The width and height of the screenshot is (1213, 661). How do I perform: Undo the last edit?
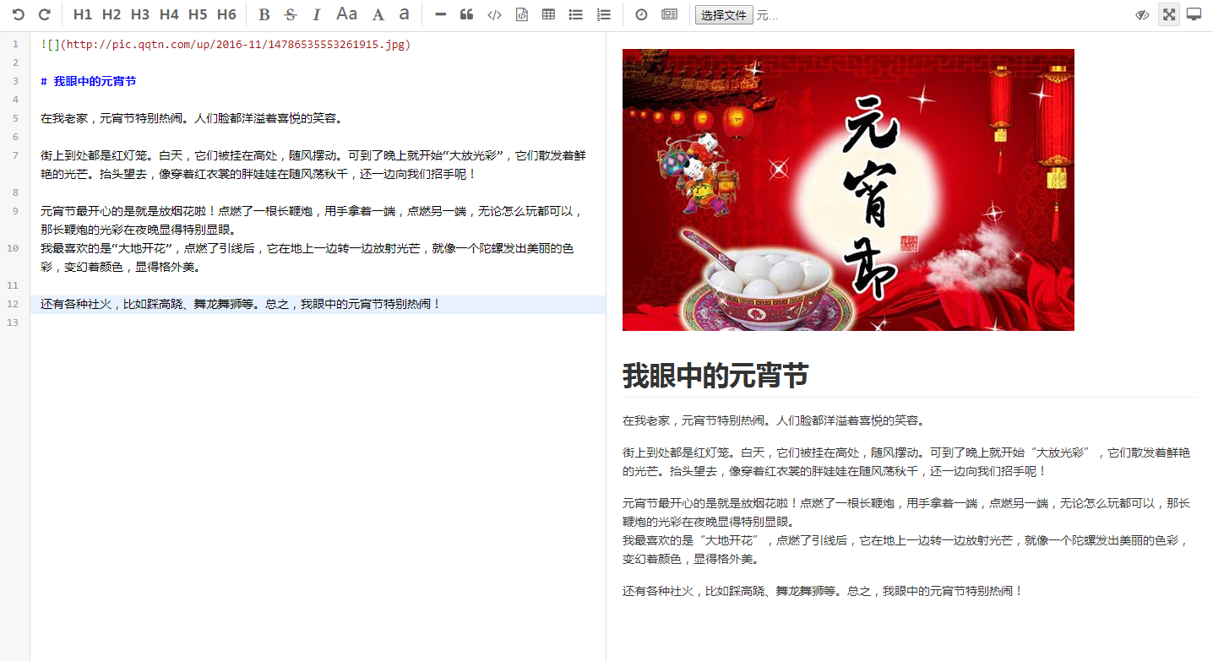[x=19, y=14]
